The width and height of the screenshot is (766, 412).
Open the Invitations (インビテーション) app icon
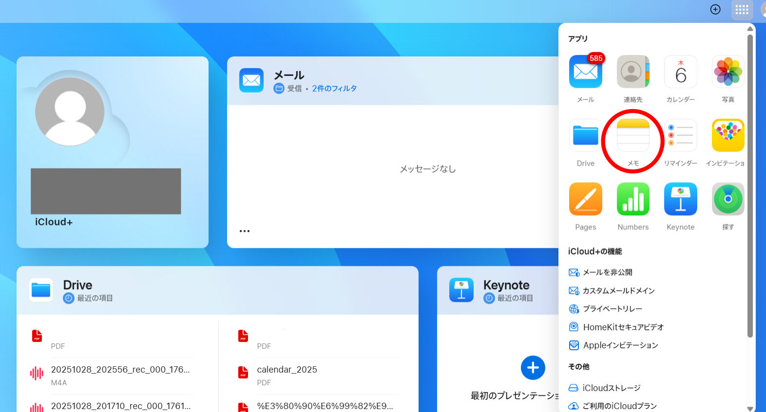pyautogui.click(x=728, y=135)
